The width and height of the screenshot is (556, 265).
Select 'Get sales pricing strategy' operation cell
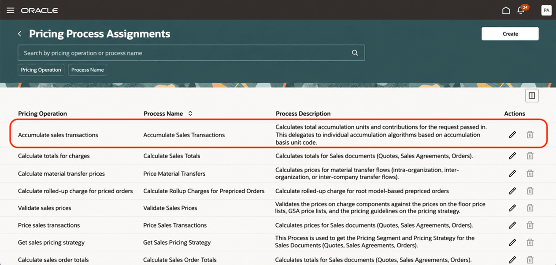(51, 243)
